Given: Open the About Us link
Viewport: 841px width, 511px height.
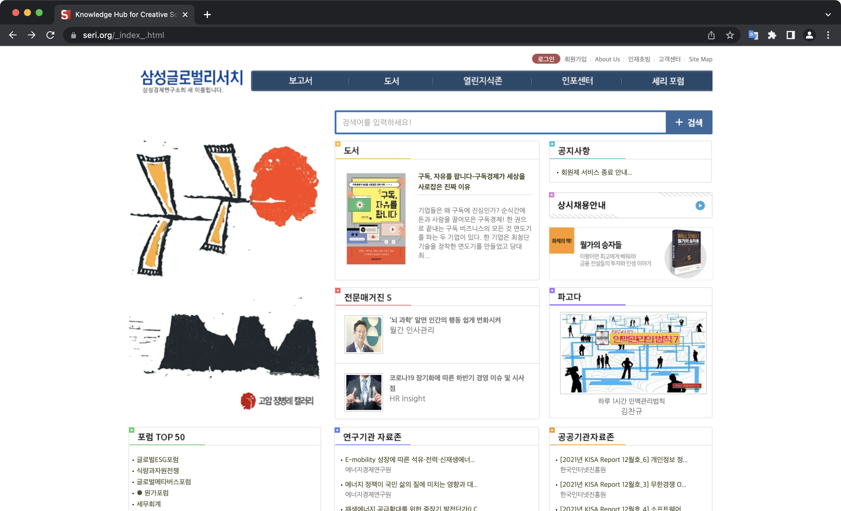Looking at the screenshot, I should [607, 59].
